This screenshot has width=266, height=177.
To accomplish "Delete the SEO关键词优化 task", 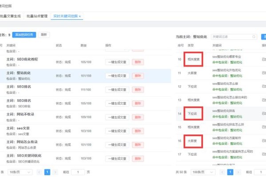I will 138,158.
